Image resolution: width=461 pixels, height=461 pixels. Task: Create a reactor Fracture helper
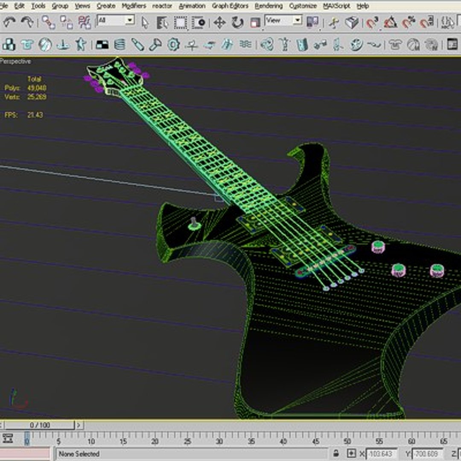pos(227,45)
